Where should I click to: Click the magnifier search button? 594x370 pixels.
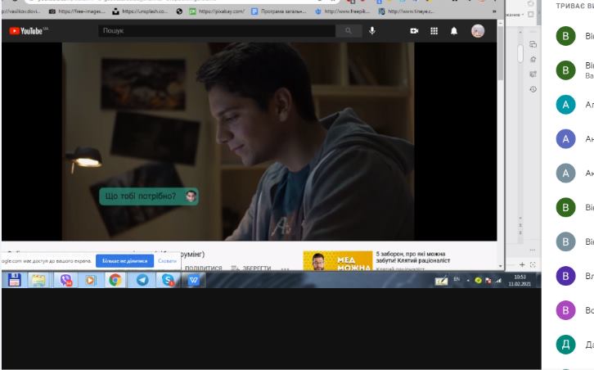[x=349, y=31]
